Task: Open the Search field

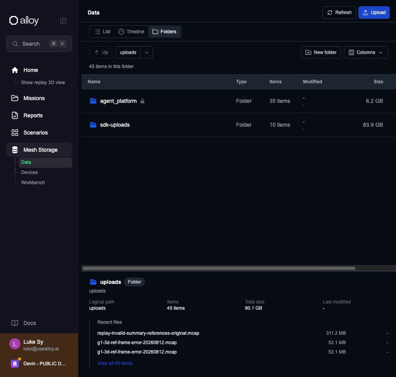Action: [39, 44]
